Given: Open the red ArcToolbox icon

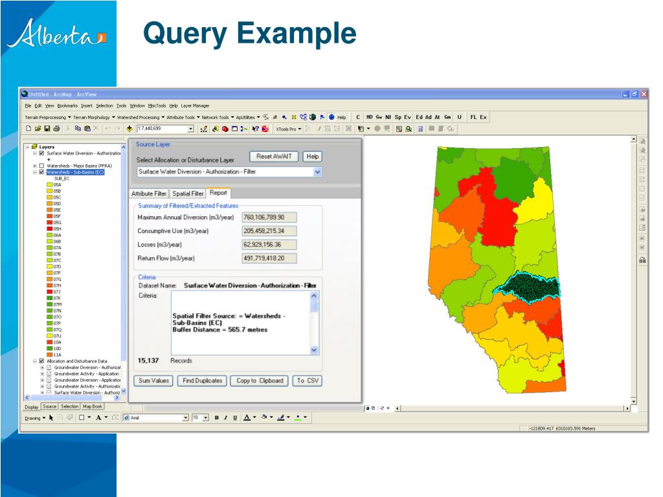Looking at the screenshot, I should click(225, 129).
